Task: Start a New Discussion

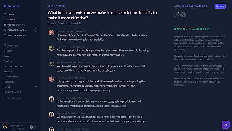Action: [16, 36]
